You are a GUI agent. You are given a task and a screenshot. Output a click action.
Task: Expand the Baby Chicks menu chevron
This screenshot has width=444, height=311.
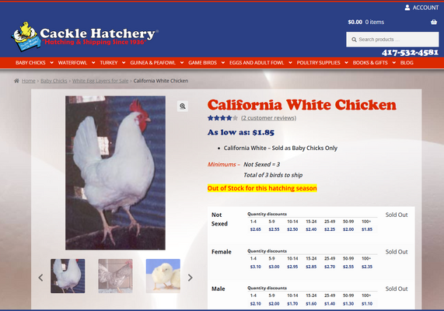[x=51, y=63]
